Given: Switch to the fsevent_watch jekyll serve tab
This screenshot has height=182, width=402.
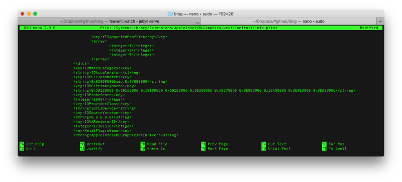Looking at the screenshot, I should coord(110,21).
